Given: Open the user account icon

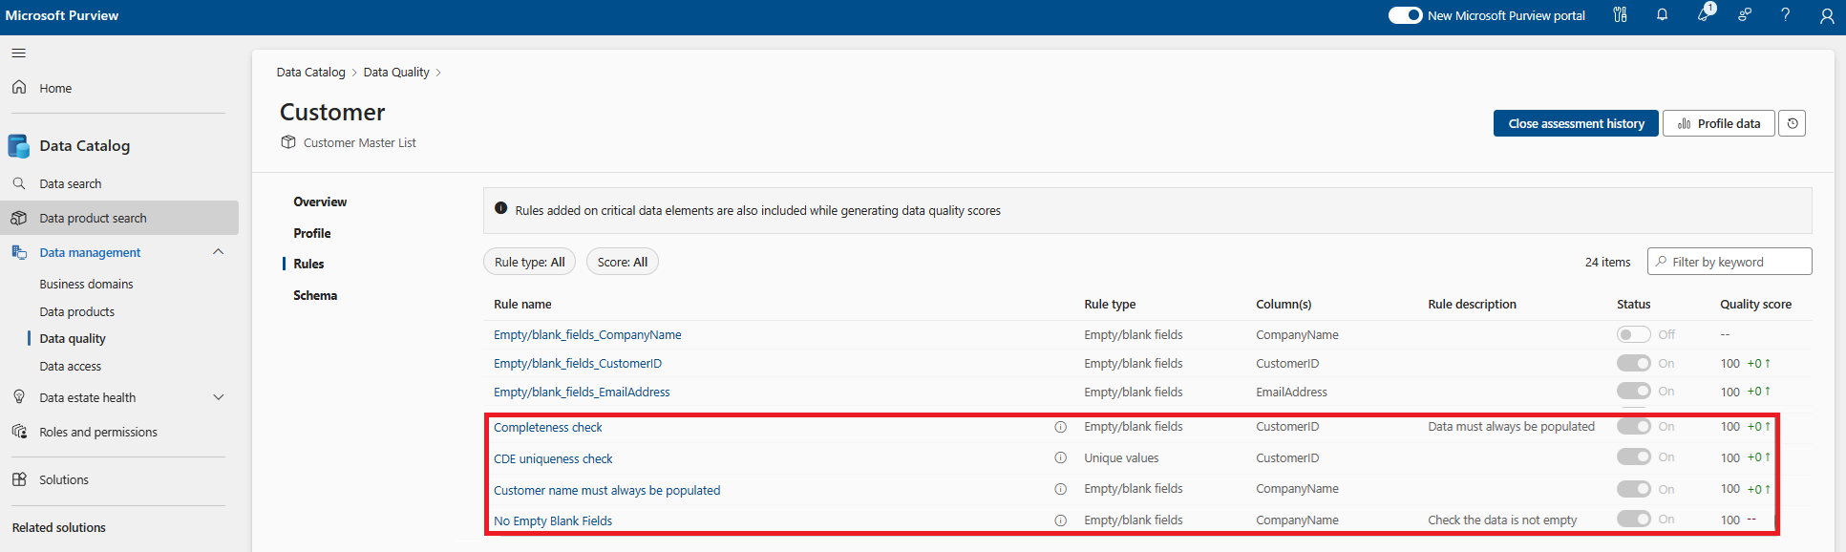Looking at the screenshot, I should 1826,15.
